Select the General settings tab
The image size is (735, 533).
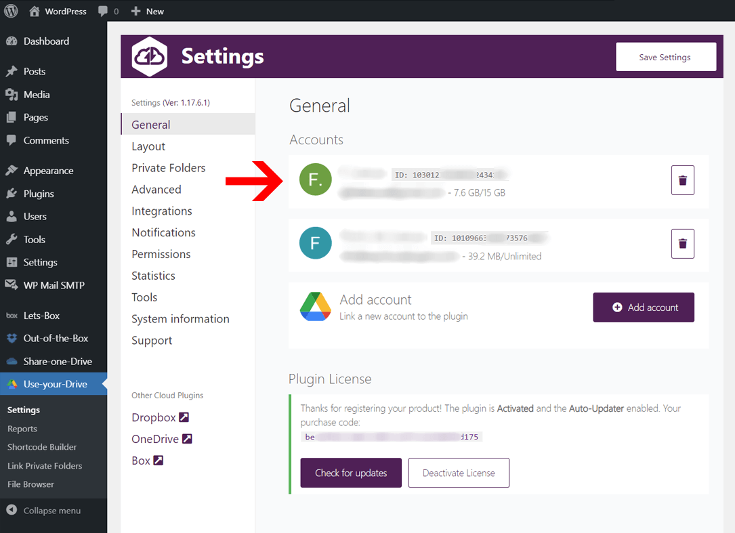point(188,125)
